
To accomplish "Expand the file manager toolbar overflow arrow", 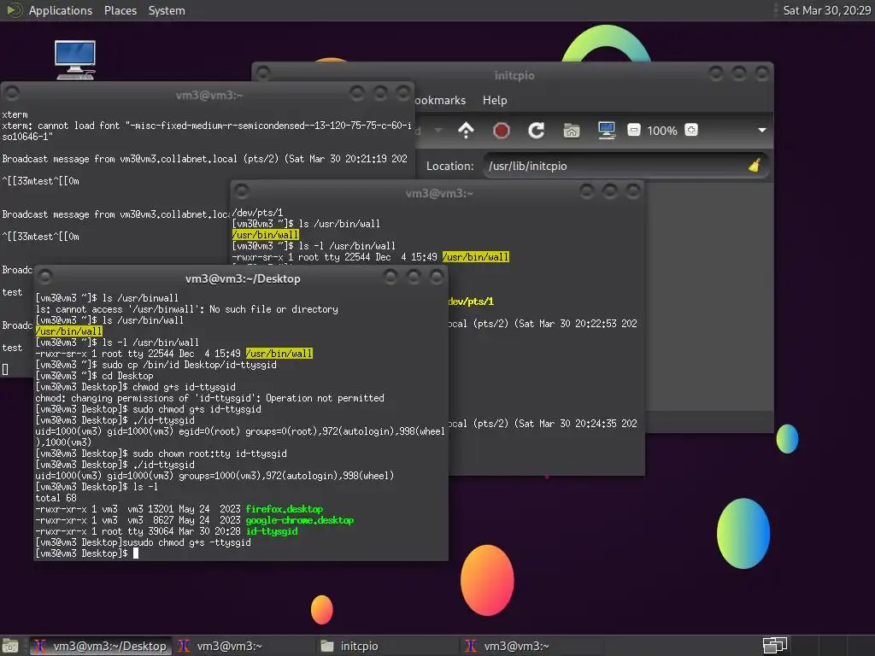I will [x=761, y=131].
